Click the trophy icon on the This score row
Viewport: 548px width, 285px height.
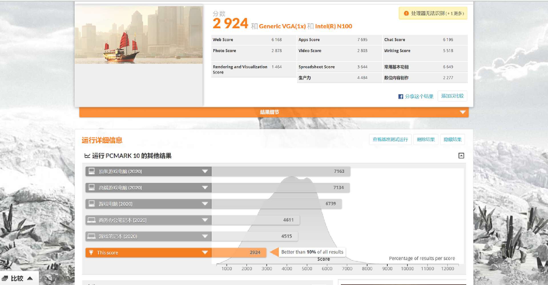[91, 252]
